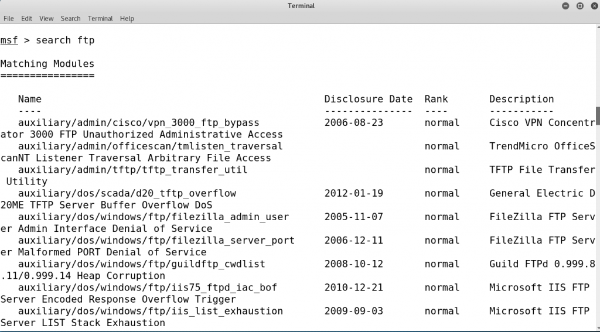Click the vertical scrollbar thumb
The image size is (600, 332).
pos(598,115)
